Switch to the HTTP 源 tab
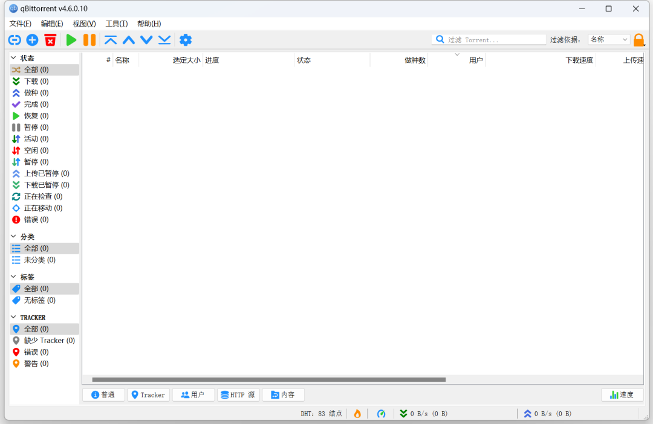The image size is (653, 424). click(x=238, y=395)
